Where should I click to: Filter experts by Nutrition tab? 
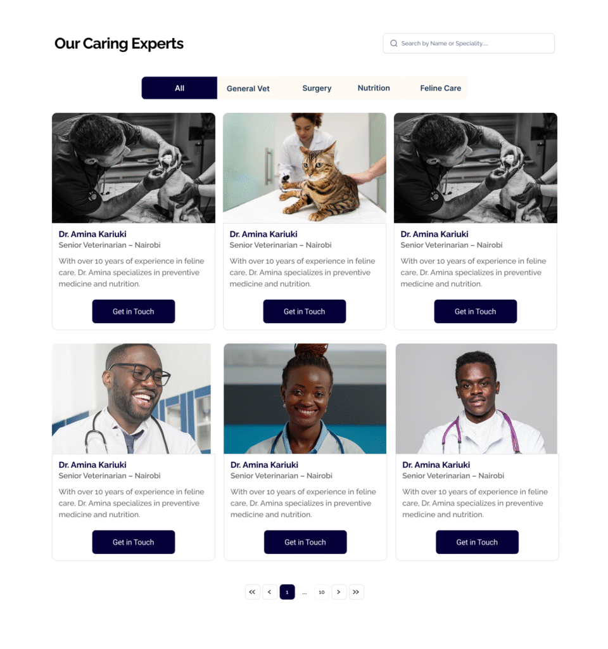[374, 87]
